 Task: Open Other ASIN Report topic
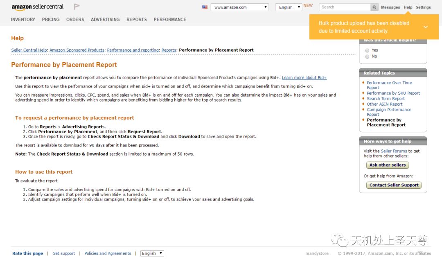tap(384, 104)
